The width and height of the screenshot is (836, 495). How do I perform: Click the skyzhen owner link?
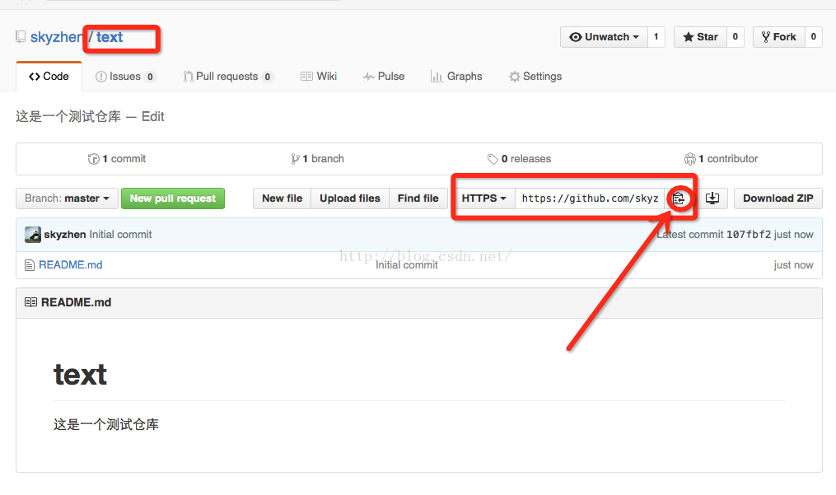(x=56, y=37)
